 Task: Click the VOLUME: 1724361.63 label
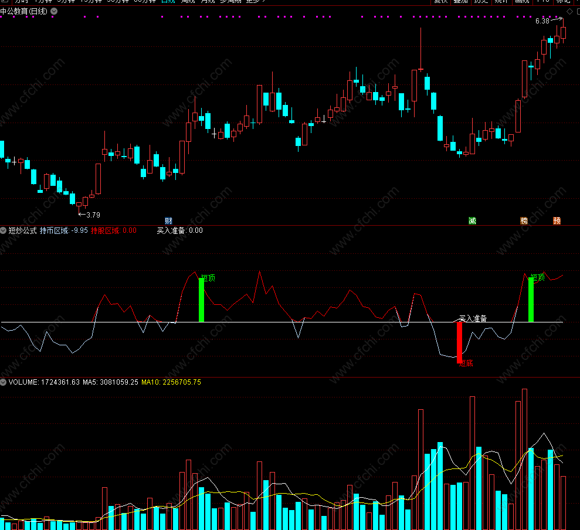click(x=44, y=382)
